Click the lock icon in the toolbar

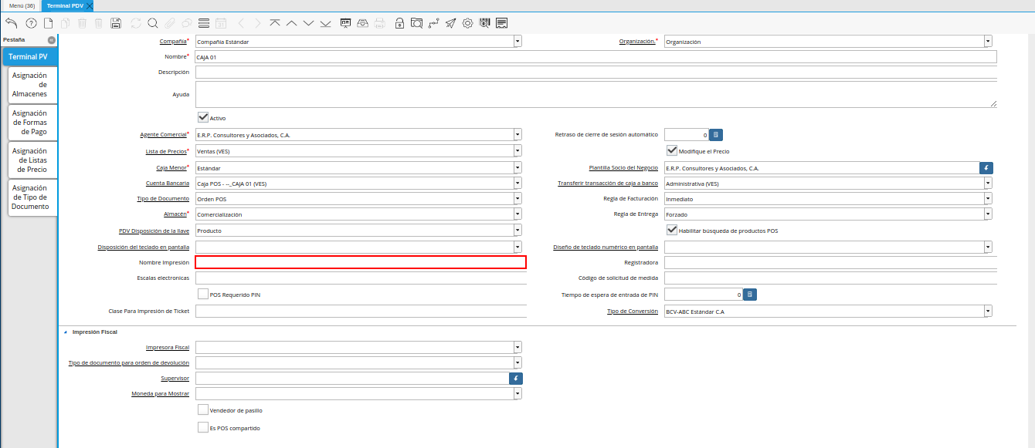click(399, 23)
